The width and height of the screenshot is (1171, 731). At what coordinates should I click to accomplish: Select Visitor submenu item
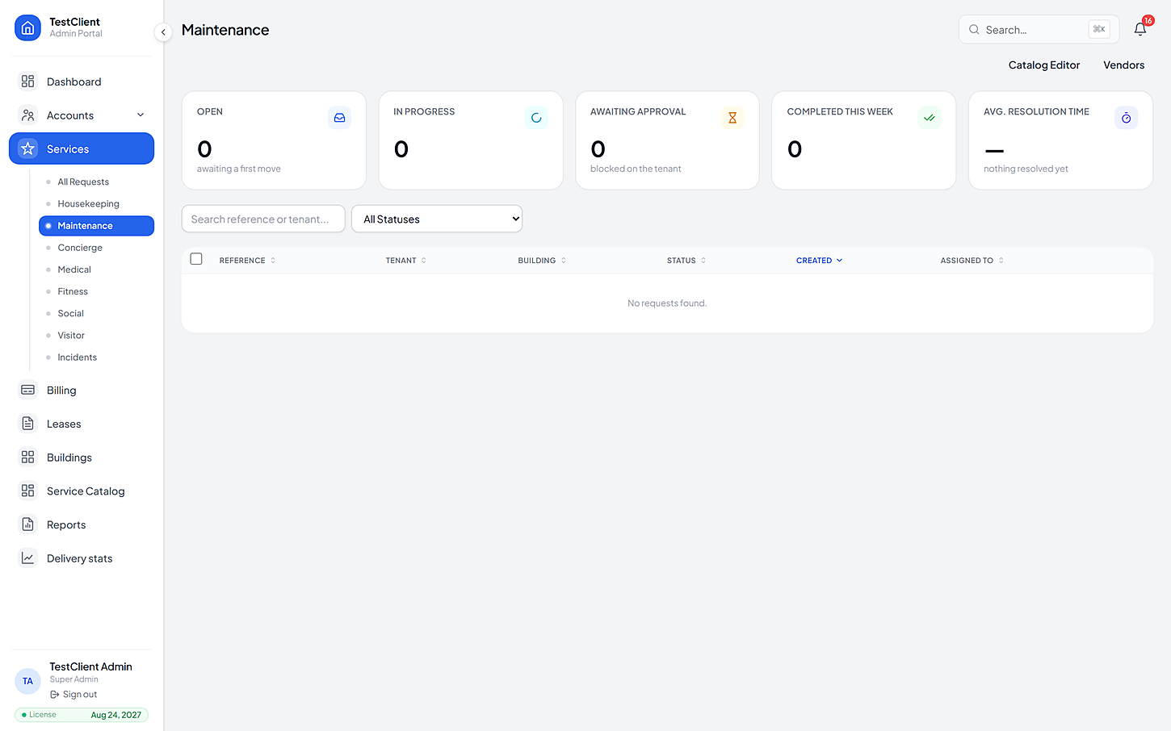[x=96, y=335]
